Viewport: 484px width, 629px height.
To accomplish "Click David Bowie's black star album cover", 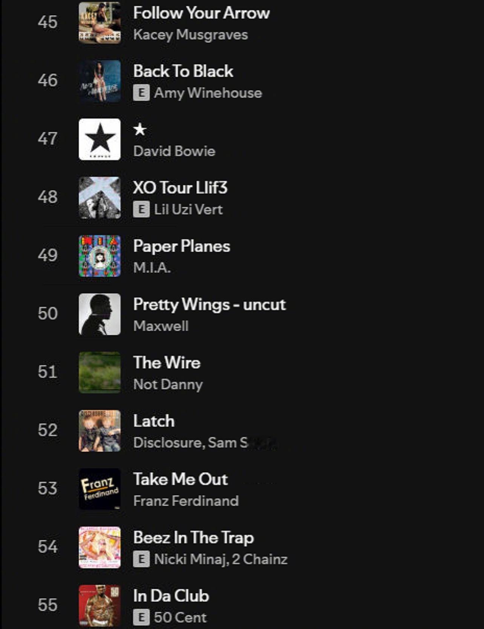I will tap(100, 139).
